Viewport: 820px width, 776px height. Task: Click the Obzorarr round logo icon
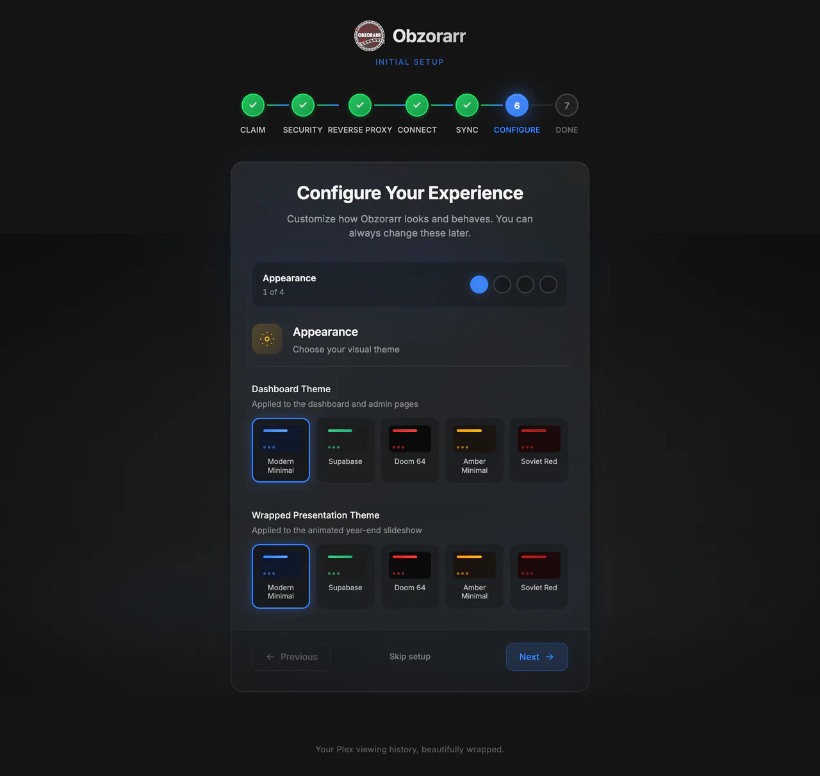370,36
